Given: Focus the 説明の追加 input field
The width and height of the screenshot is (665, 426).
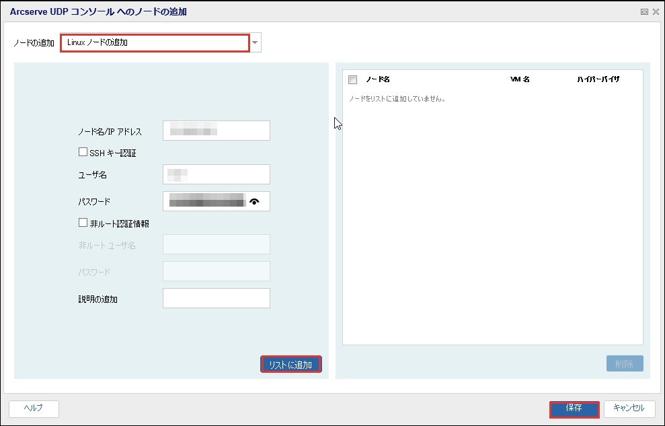Looking at the screenshot, I should (217, 298).
